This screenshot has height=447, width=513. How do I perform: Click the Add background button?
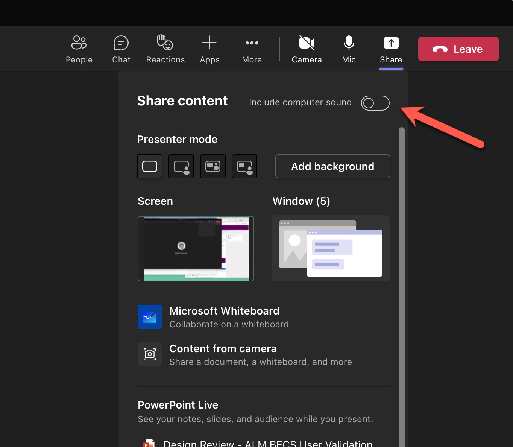pyautogui.click(x=332, y=166)
